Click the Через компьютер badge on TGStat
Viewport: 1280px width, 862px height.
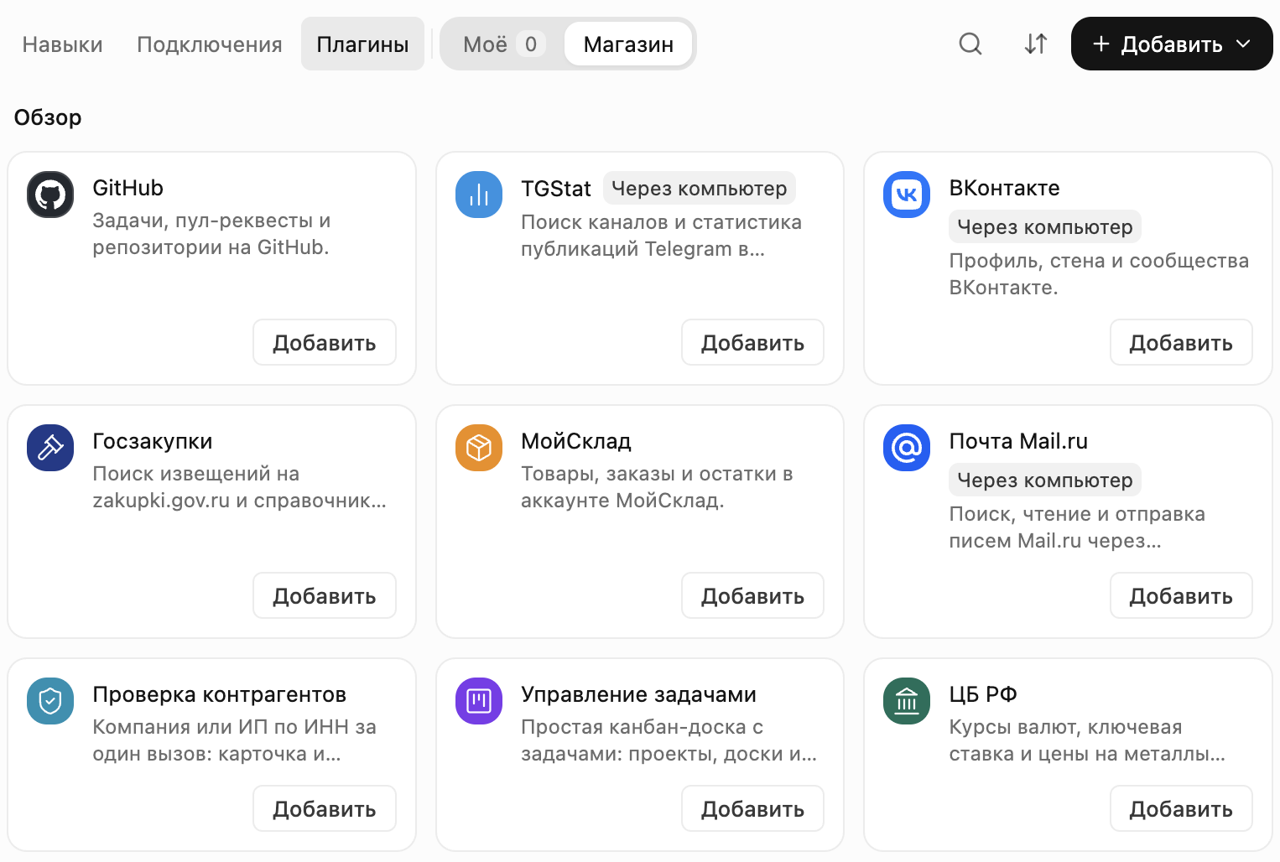pos(700,188)
